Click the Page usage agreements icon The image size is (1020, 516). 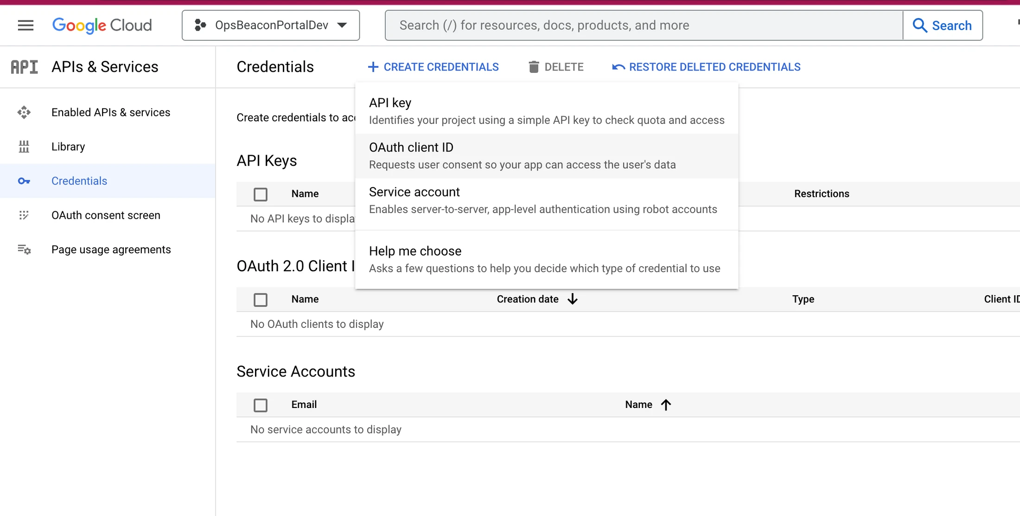pyautogui.click(x=25, y=249)
